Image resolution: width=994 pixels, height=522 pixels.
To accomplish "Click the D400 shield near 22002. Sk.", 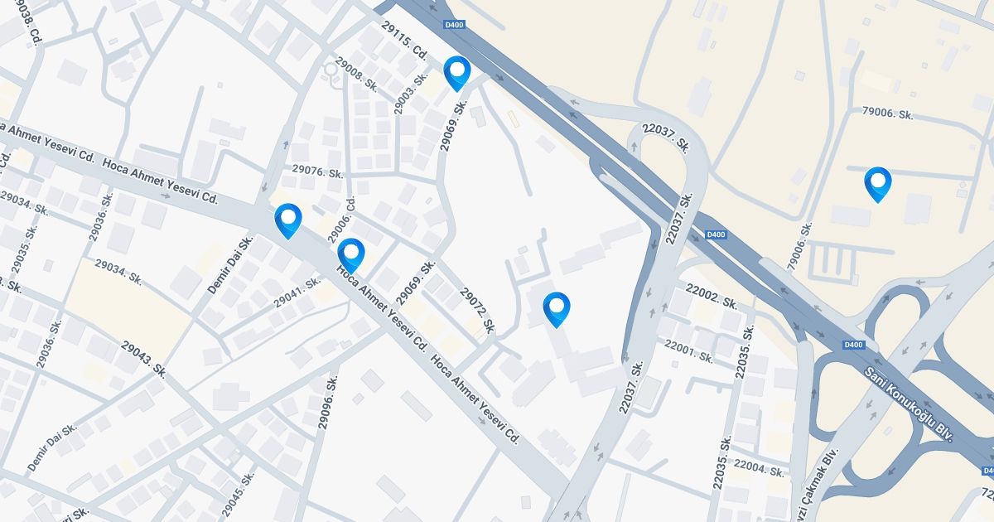I will pyautogui.click(x=716, y=235).
